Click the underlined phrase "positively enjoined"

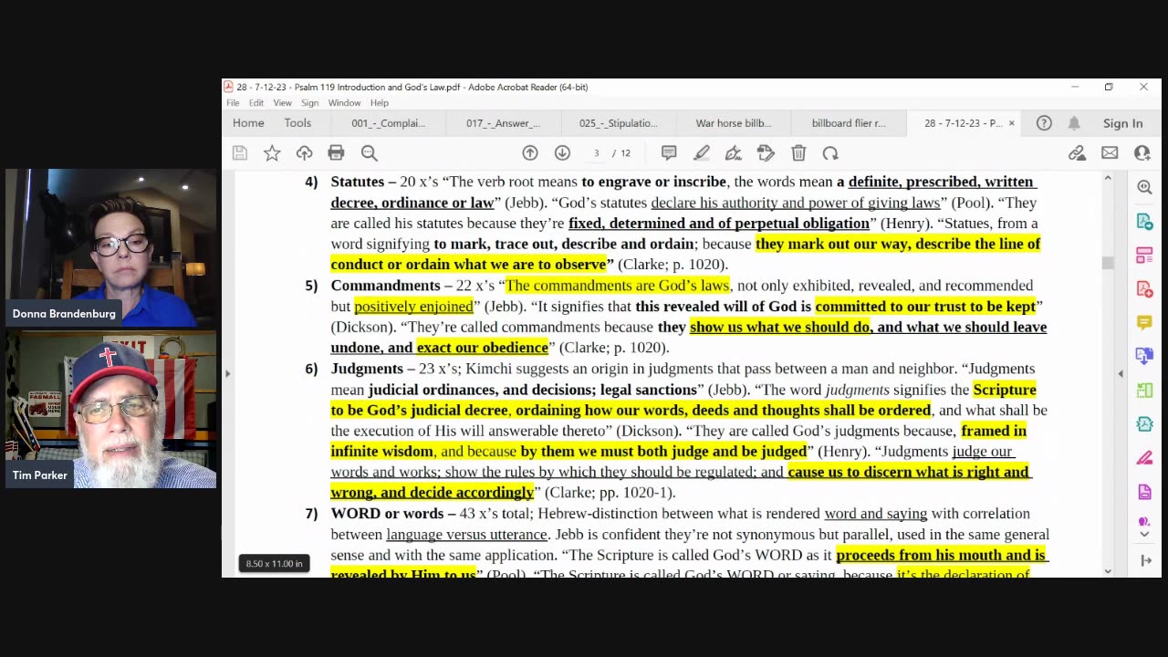(413, 307)
